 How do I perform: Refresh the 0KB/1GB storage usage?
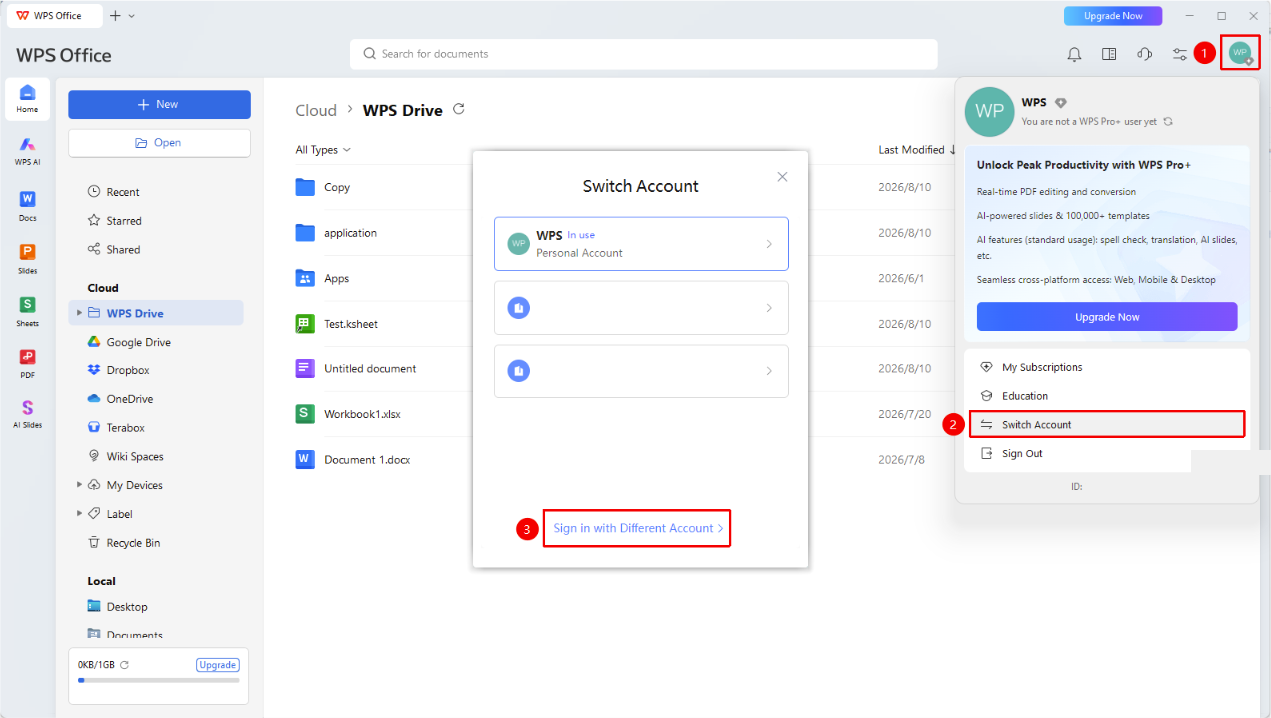click(125, 665)
